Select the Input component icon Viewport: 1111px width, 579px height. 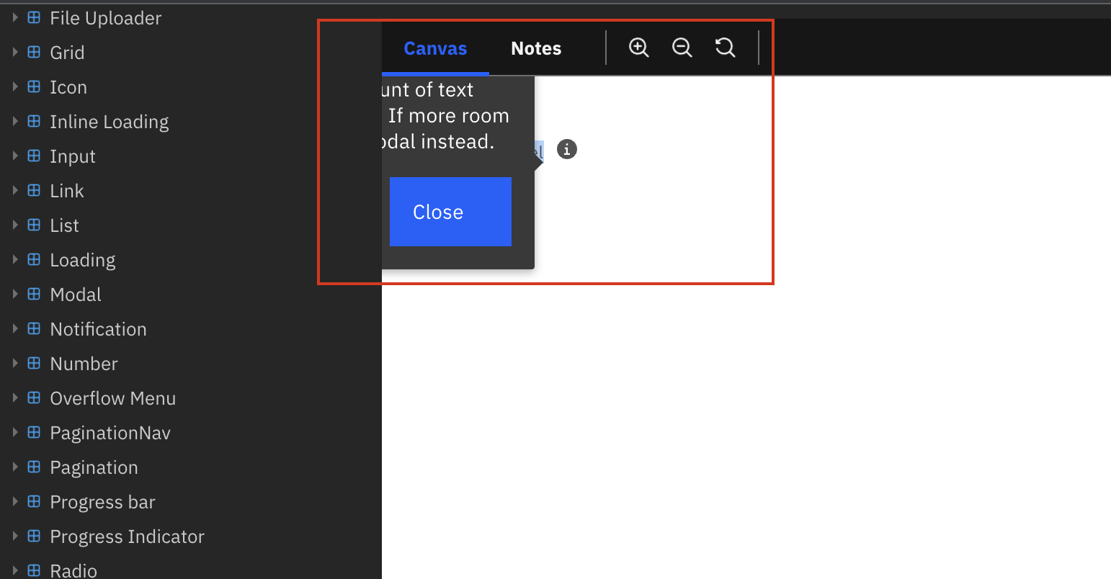[34, 156]
